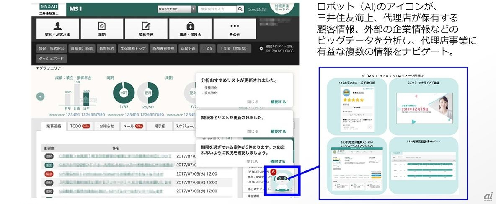
Task: Confirm the 関係強化リスト notification with 確認する
Action: 278,132
